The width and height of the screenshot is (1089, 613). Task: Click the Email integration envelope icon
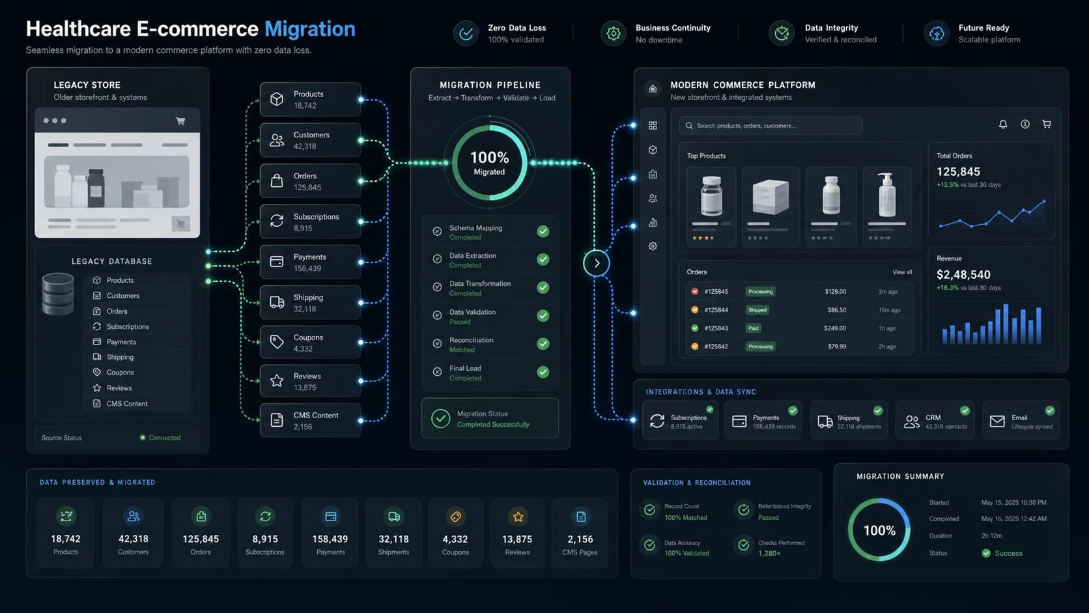(x=997, y=421)
